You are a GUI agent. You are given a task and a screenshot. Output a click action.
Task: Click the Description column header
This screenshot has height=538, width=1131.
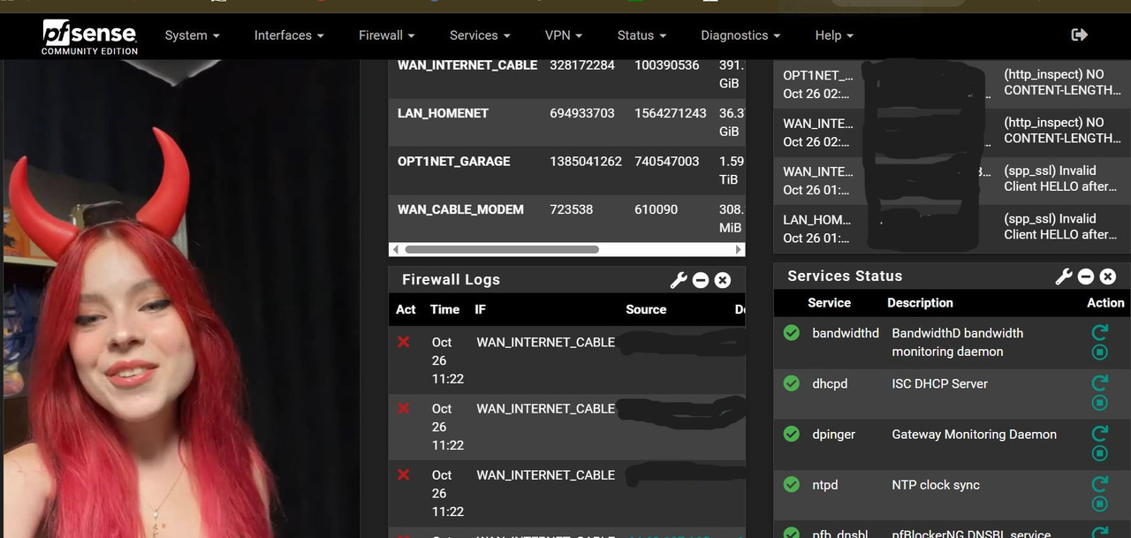(920, 302)
